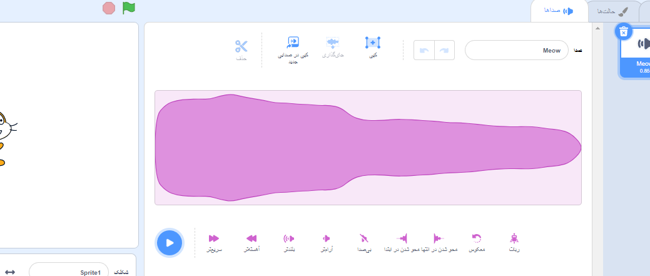Click the scissors حذف (delete) tool

[x=241, y=49]
